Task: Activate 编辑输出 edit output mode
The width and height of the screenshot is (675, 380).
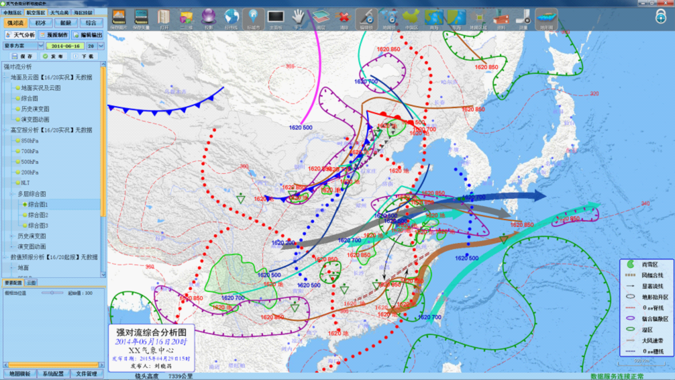Action: 88,35
